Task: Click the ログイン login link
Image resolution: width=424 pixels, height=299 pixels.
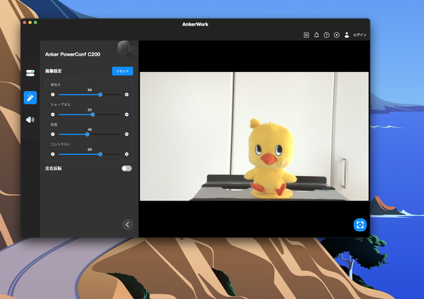Action: [x=360, y=35]
